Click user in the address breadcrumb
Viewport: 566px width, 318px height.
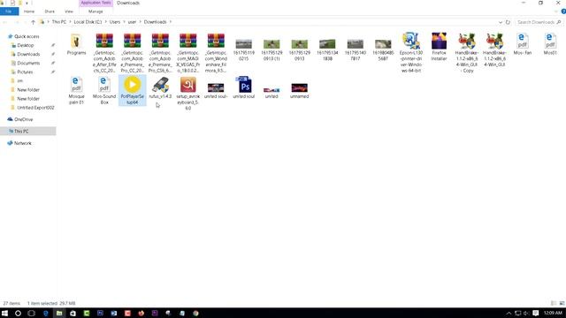point(132,22)
